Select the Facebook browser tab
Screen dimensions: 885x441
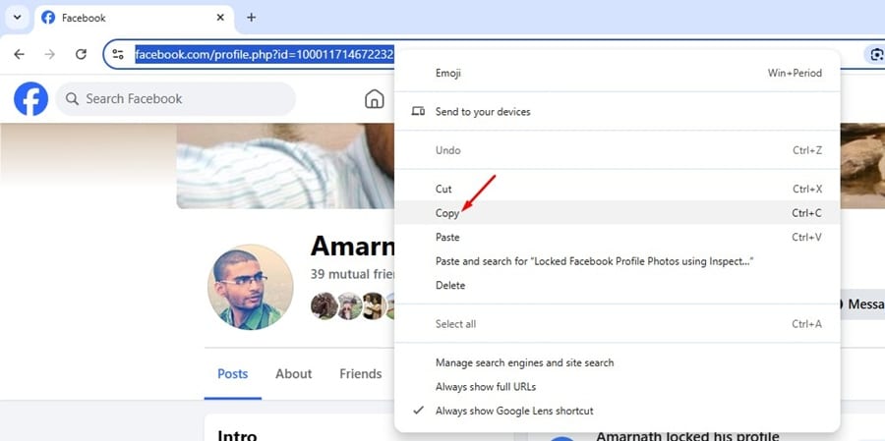click(135, 18)
